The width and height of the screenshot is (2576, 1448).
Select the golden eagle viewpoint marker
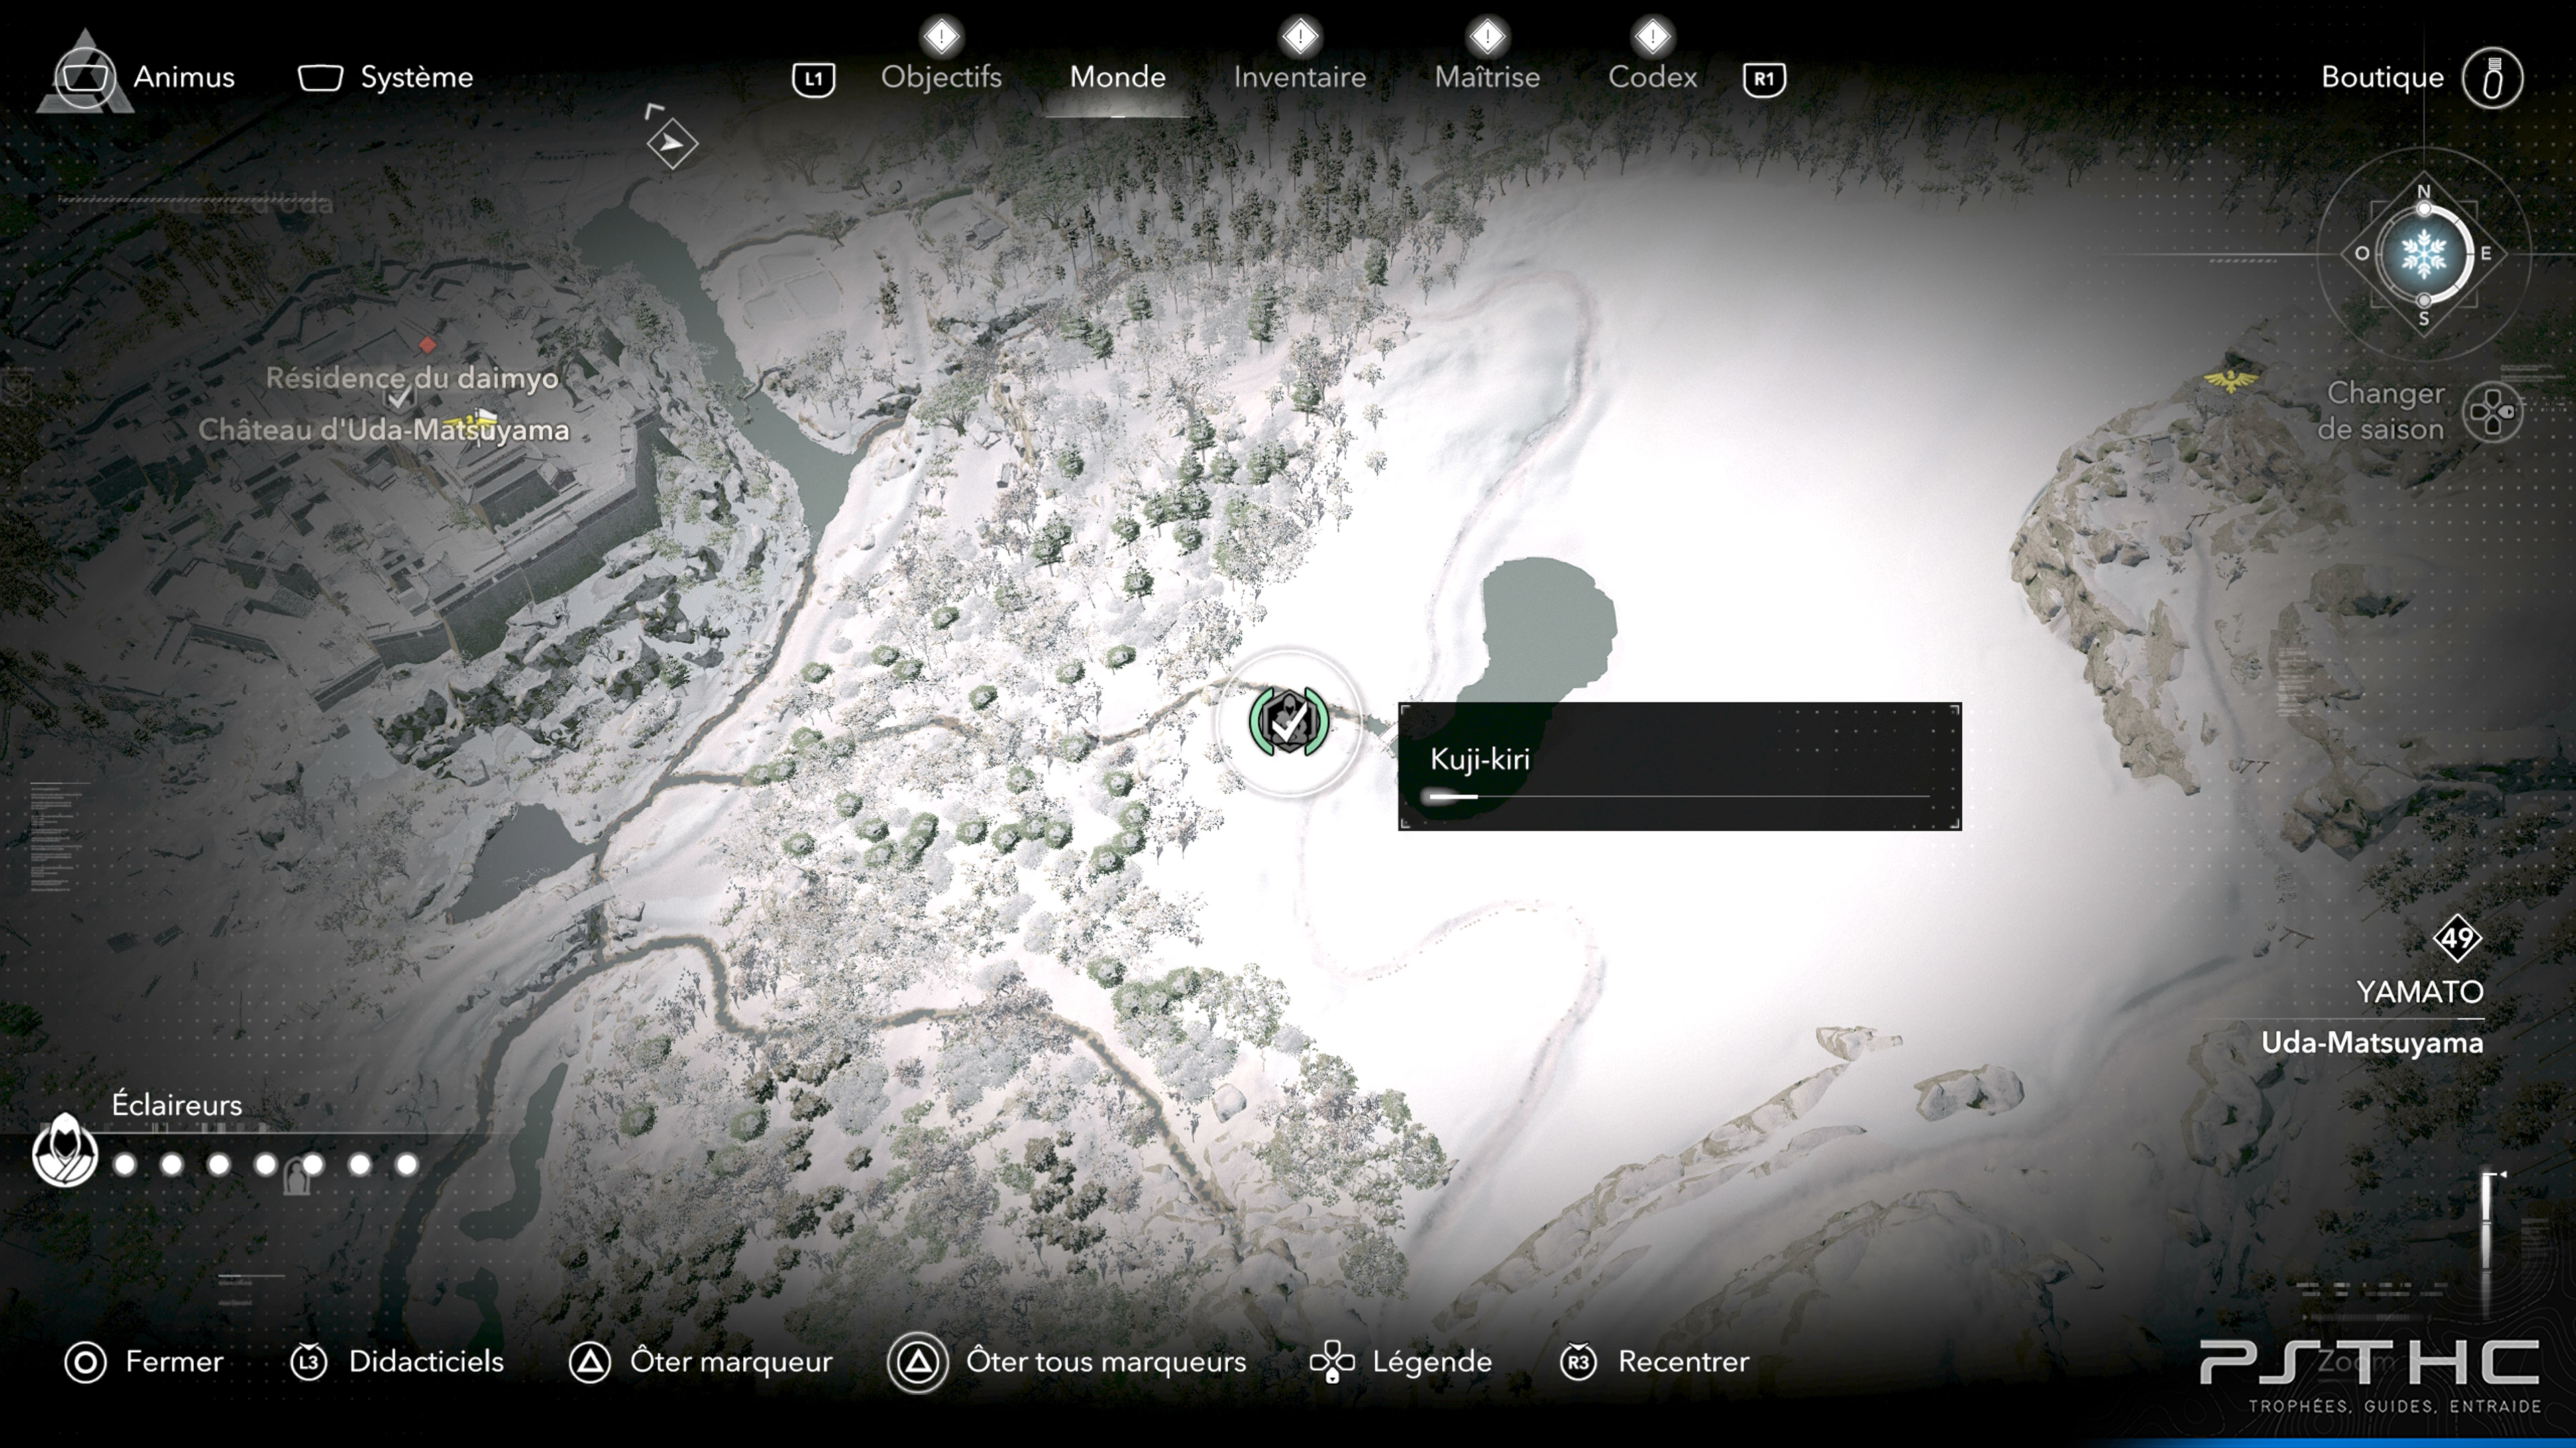click(x=2231, y=381)
